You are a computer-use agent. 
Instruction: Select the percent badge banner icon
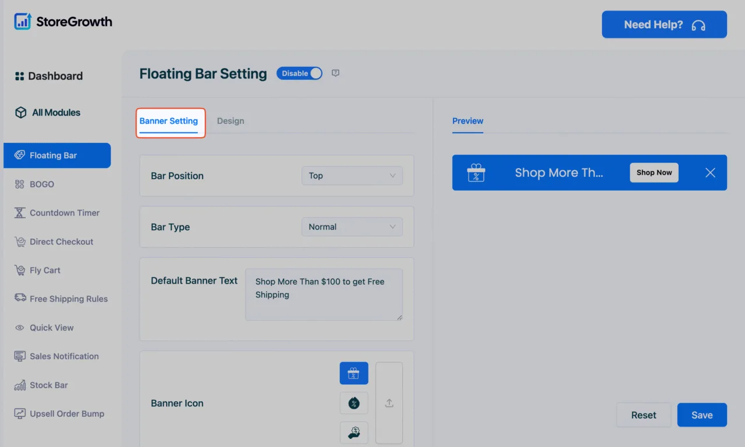tap(354, 403)
